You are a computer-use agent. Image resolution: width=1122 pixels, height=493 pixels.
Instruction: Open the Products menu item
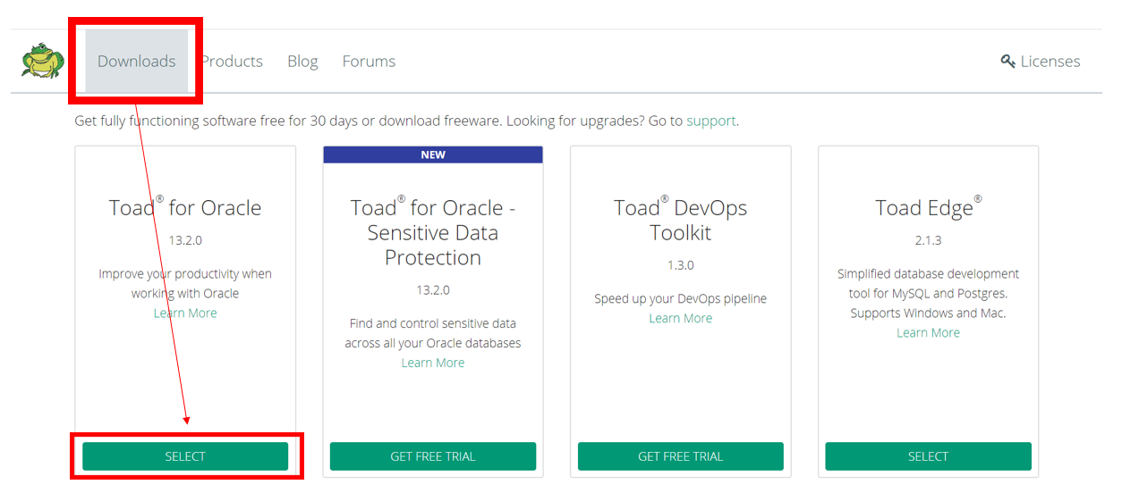point(232,61)
